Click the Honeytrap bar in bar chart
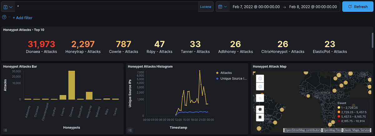 click(x=89, y=96)
